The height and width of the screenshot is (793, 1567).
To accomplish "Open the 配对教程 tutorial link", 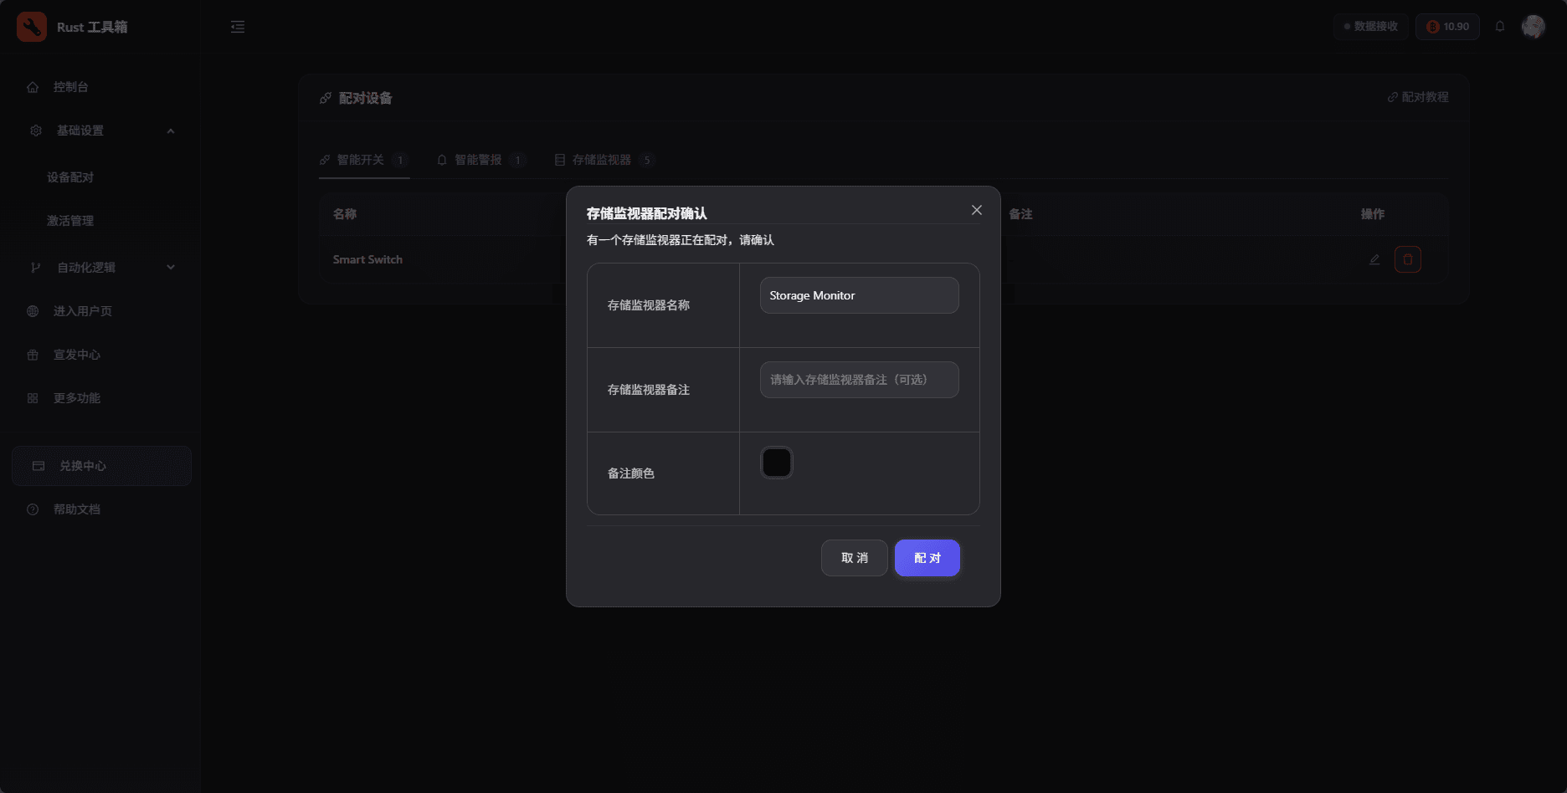I will 1417,97.
